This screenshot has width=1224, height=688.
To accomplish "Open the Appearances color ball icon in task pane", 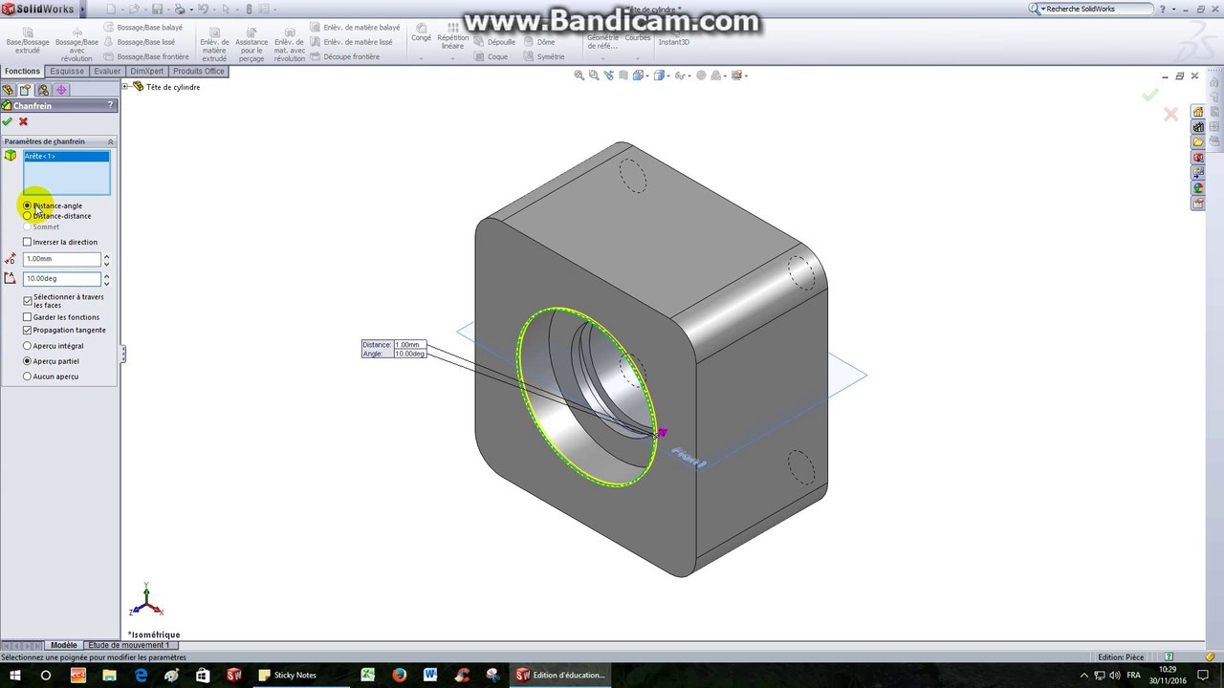I will (1197, 188).
